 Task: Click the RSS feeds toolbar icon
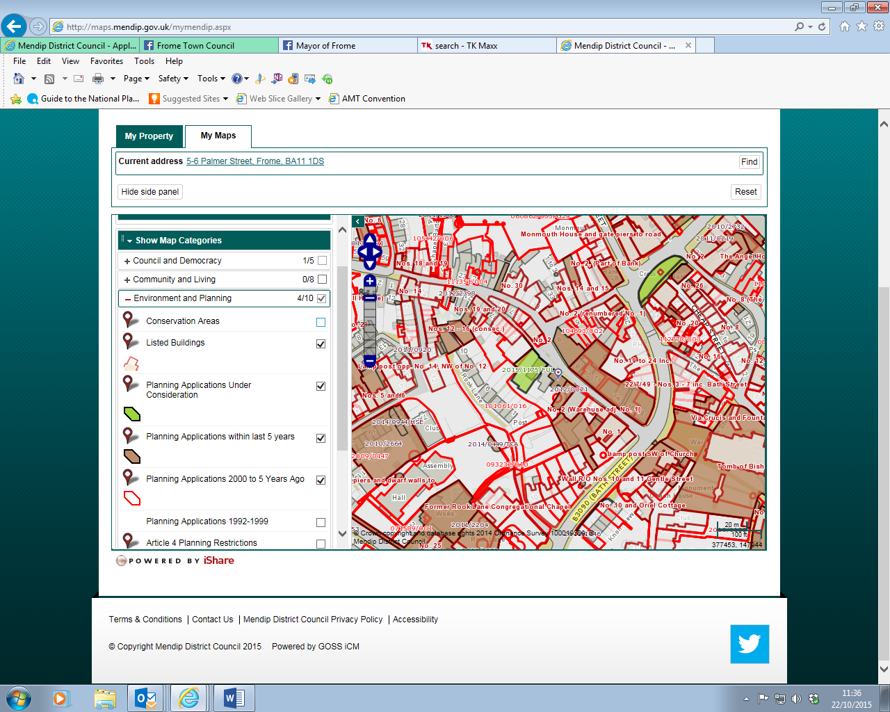49,79
